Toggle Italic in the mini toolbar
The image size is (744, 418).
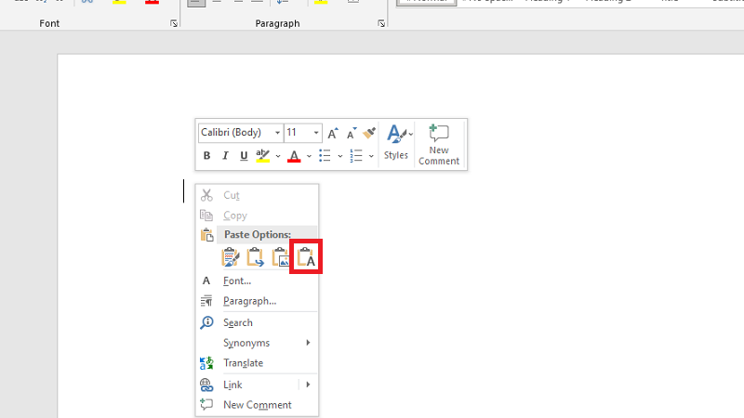point(225,156)
